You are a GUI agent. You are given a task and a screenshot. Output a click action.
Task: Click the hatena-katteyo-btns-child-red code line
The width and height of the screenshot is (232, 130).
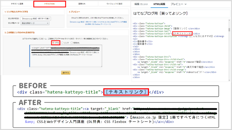157,65
